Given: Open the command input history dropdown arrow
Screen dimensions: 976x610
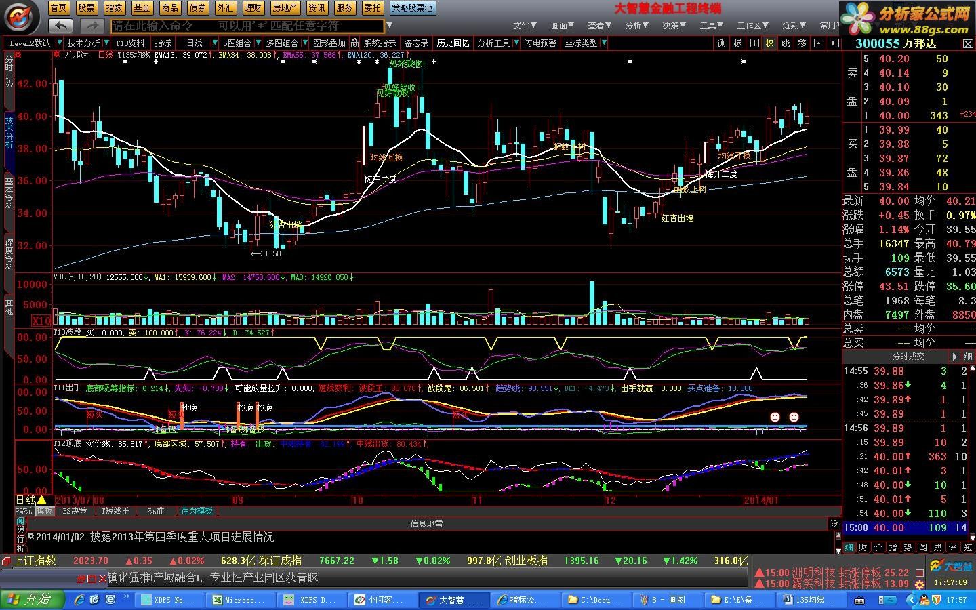Looking at the screenshot, I should click(389, 26).
